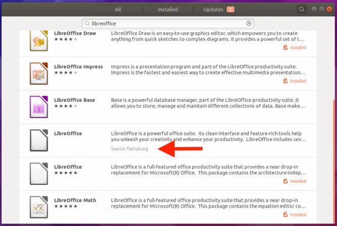The image size is (337, 226).
Task: Click Source: flathub.org label
Action: click(x=130, y=149)
